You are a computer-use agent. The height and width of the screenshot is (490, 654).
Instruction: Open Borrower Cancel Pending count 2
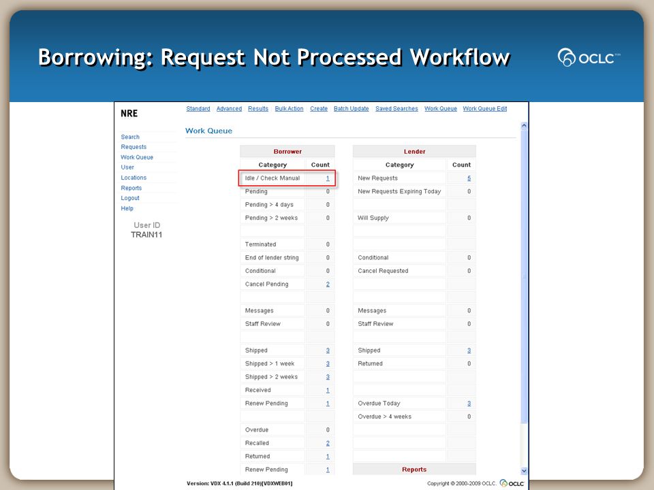click(x=328, y=284)
